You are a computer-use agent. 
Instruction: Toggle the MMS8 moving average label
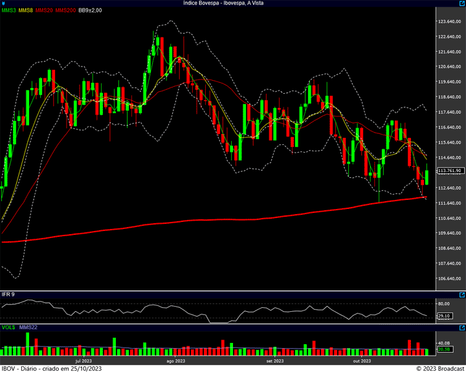(26, 11)
